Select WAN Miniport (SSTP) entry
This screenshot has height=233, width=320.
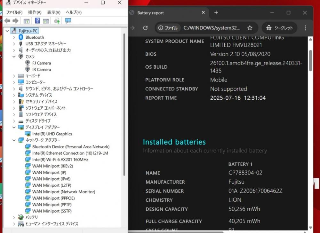point(52,211)
